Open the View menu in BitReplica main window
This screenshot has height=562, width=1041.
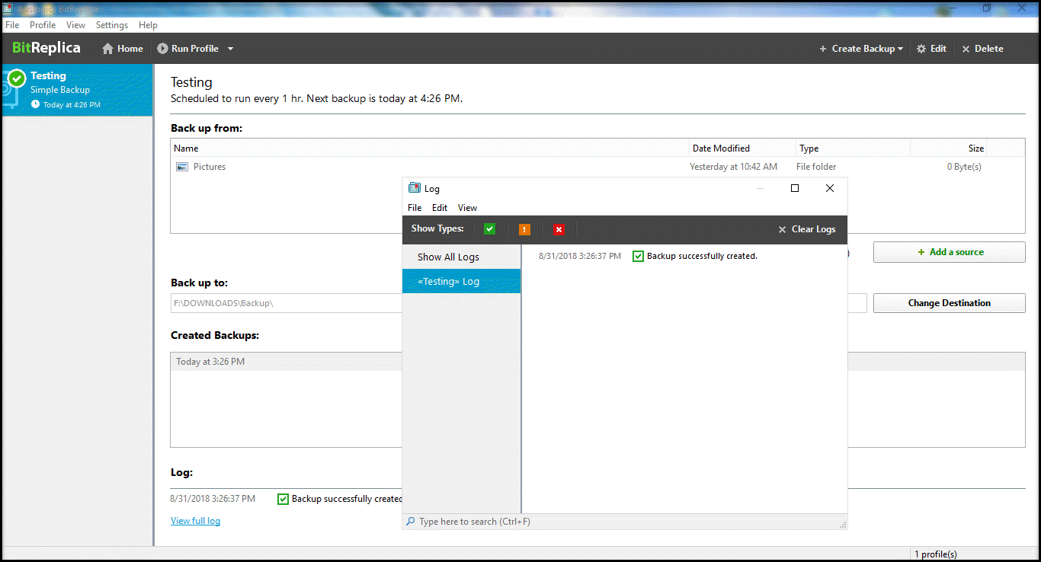tap(75, 25)
